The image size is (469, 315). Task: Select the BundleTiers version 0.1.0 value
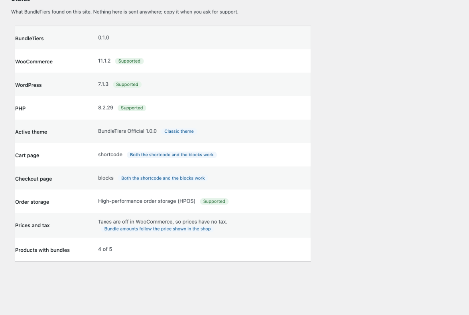click(104, 38)
